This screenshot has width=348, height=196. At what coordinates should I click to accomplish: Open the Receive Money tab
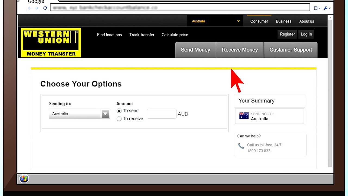[x=240, y=50]
